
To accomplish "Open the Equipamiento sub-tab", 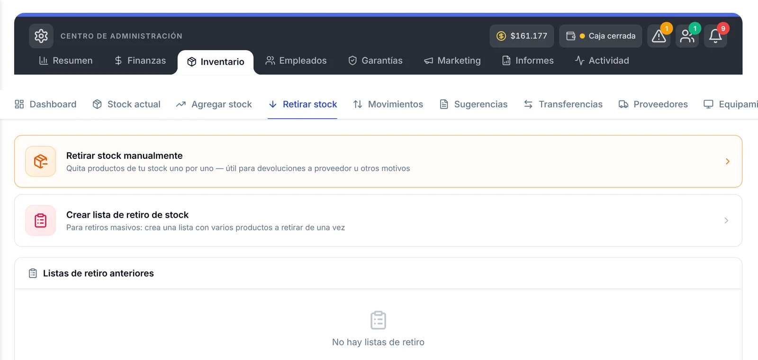I will click(x=731, y=104).
